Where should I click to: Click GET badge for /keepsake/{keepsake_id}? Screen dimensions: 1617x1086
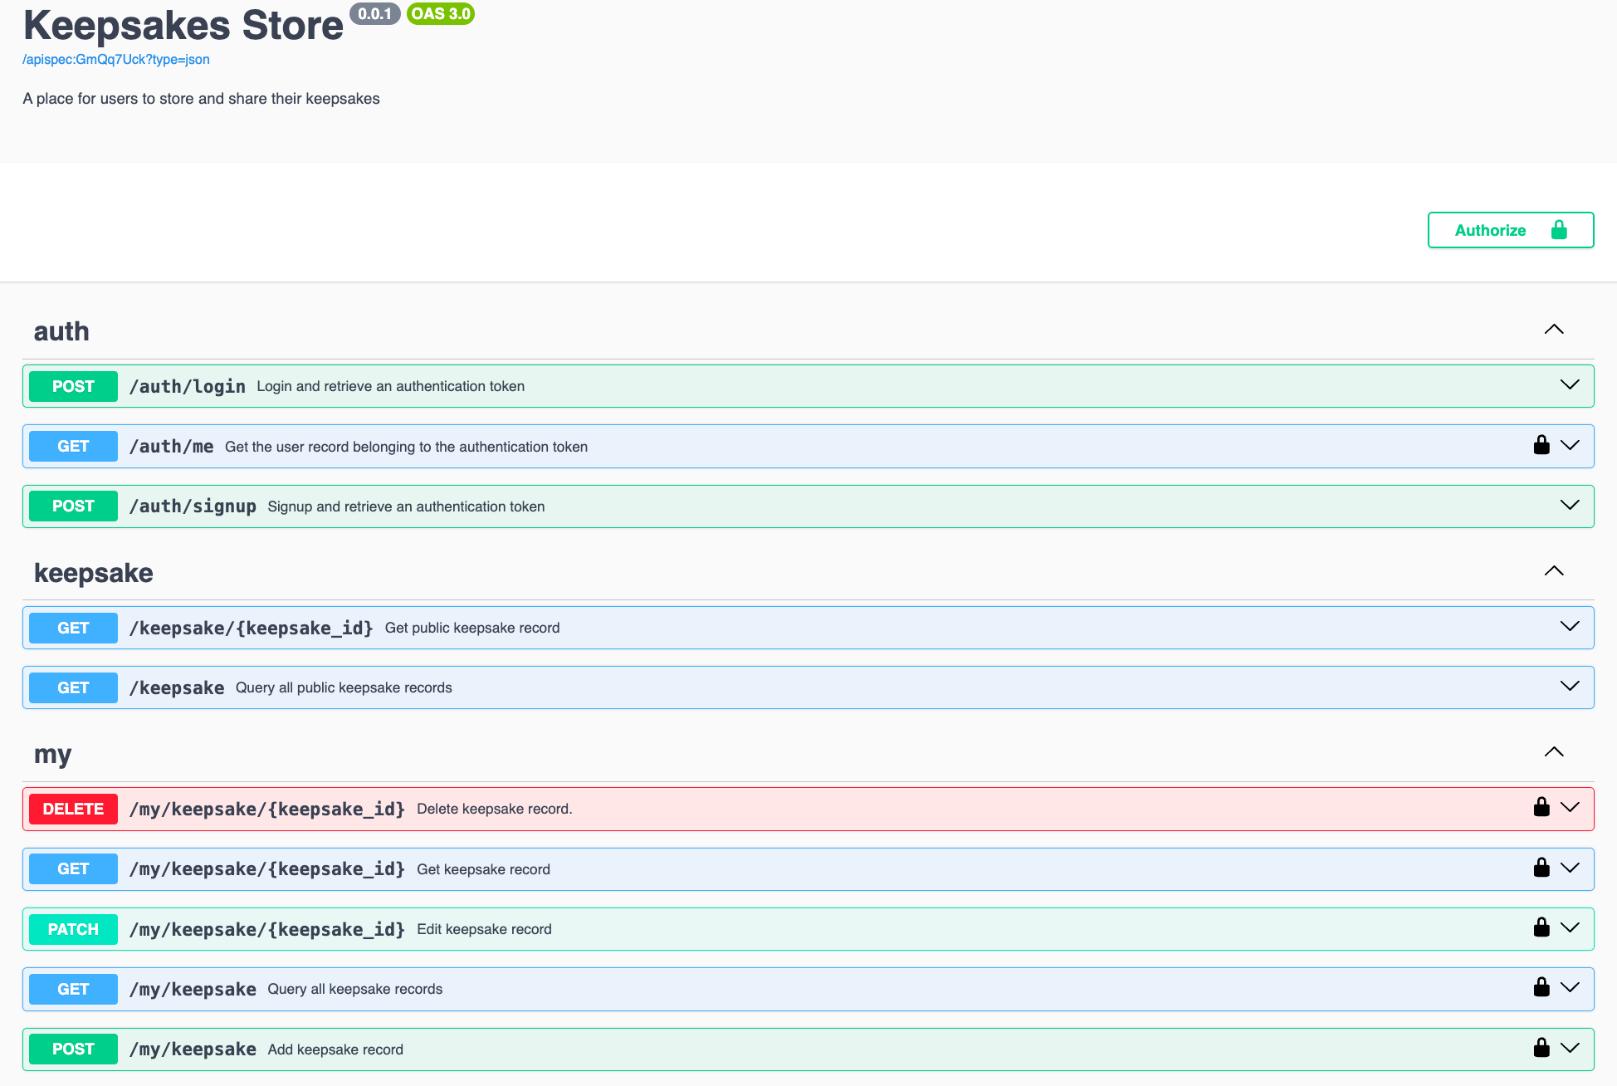[73, 628]
